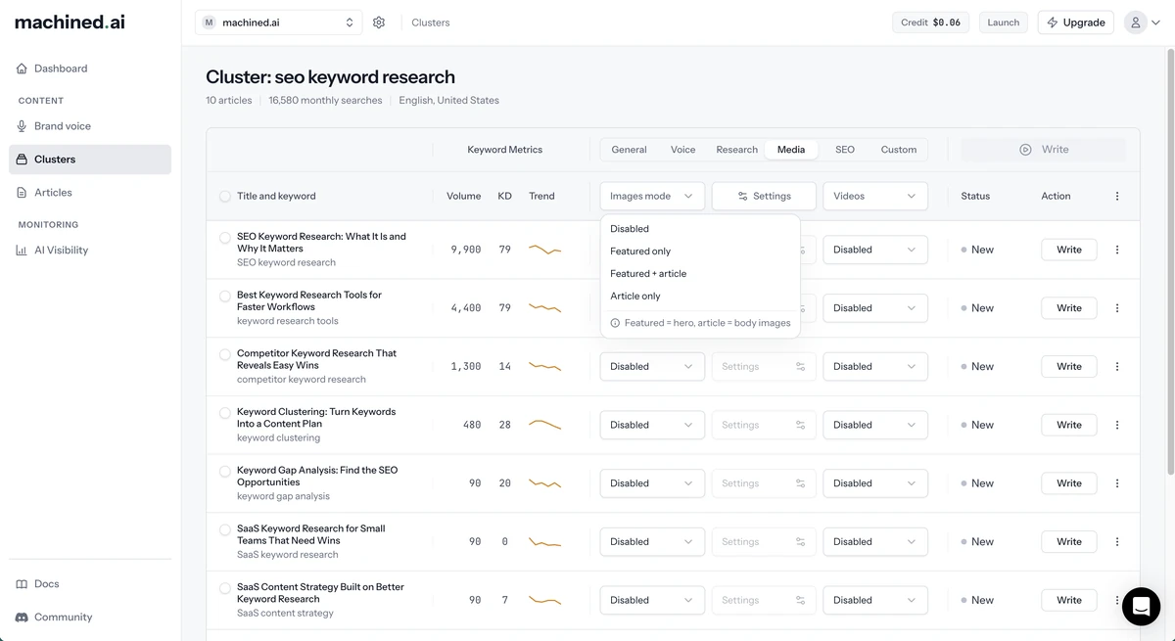Open videos dropdown for Keyword Clustering row
The image size is (1175, 641).
pos(875,425)
